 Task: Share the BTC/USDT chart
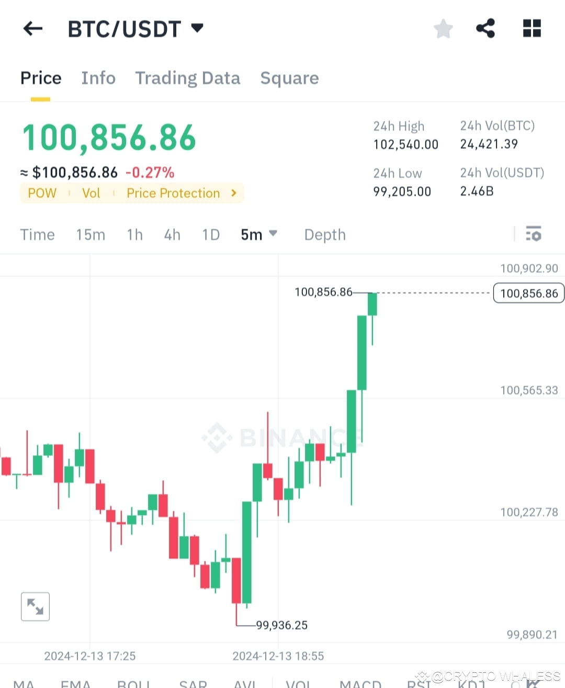click(x=485, y=29)
